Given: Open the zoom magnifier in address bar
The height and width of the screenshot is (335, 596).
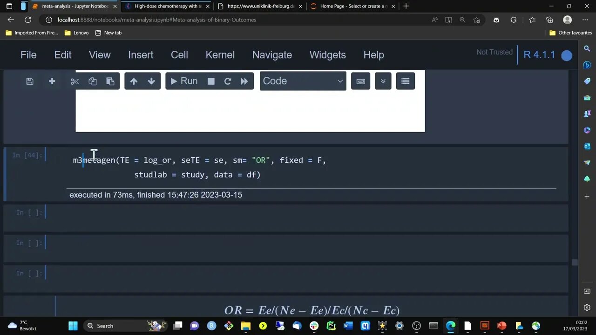Looking at the screenshot, I should pyautogui.click(x=462, y=20).
